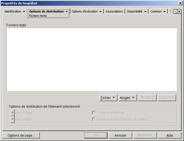Click the Vers le bas arrow button

coord(12,119)
